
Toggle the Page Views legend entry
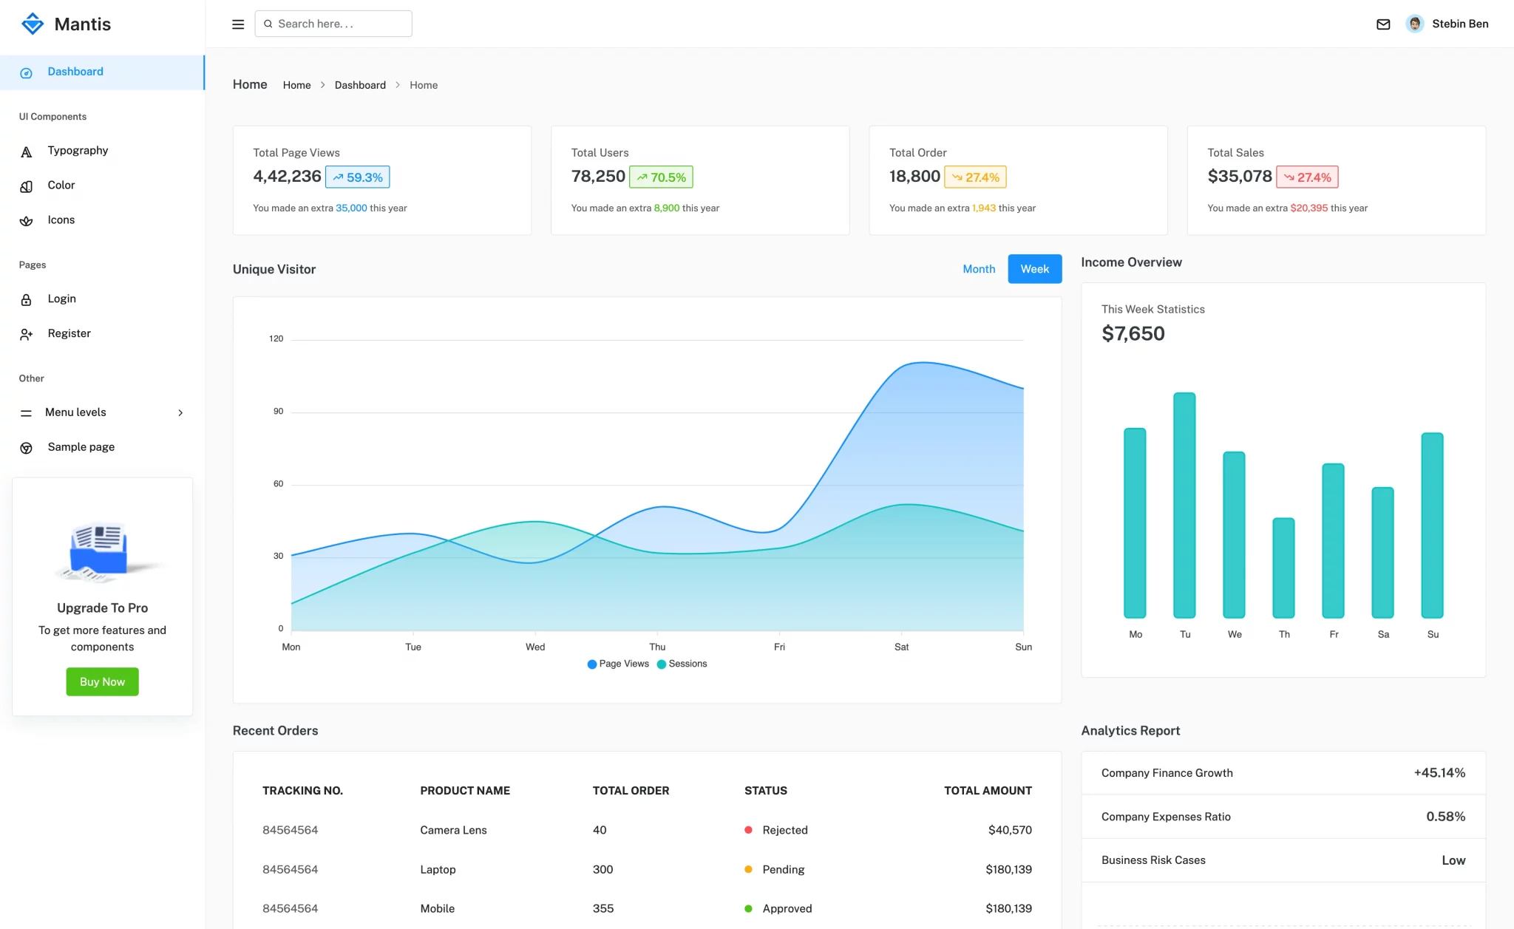618,664
